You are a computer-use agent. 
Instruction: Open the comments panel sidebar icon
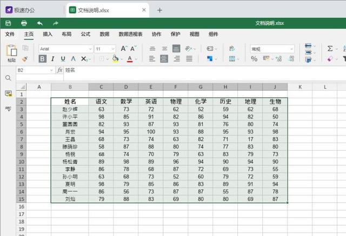tap(9, 93)
